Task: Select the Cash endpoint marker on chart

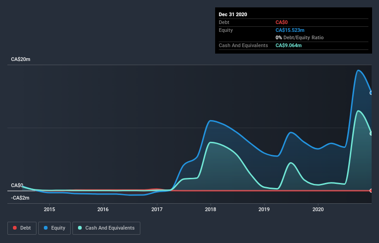Action: (371, 134)
